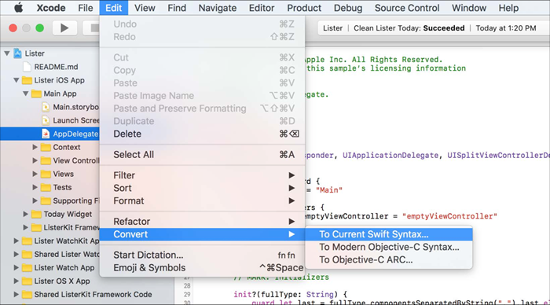The height and width of the screenshot is (305, 550).
Task: Choose Start Dictation…
Action: coord(202,255)
